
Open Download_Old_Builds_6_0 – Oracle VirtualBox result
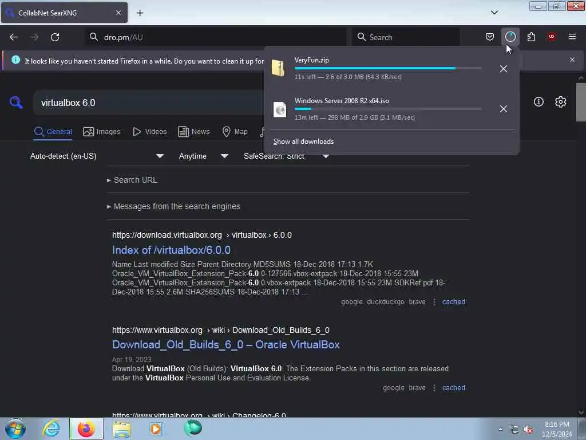(x=225, y=344)
